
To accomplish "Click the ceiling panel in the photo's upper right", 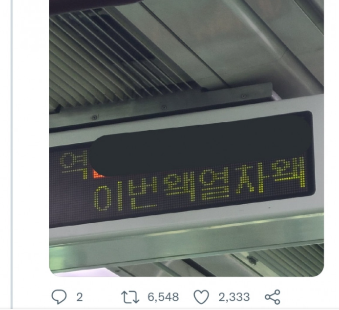I will click(x=274, y=39).
